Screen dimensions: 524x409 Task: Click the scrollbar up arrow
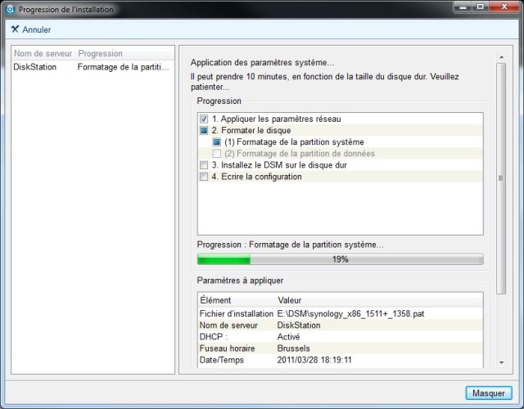point(501,57)
